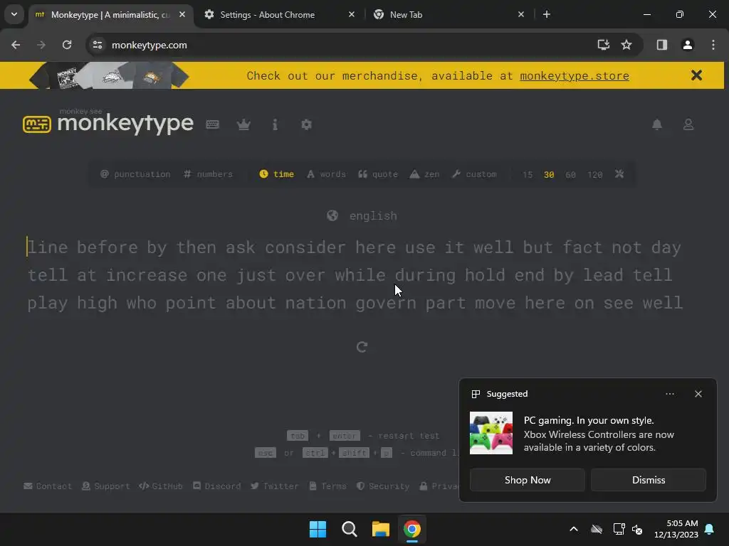Open Chrome profile menu
The image size is (729, 546).
(688, 45)
